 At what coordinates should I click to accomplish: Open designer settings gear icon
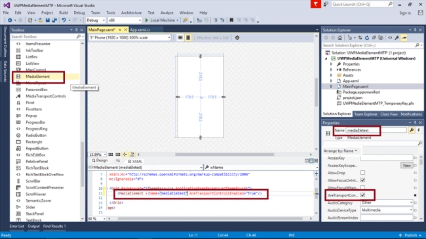tap(237, 38)
